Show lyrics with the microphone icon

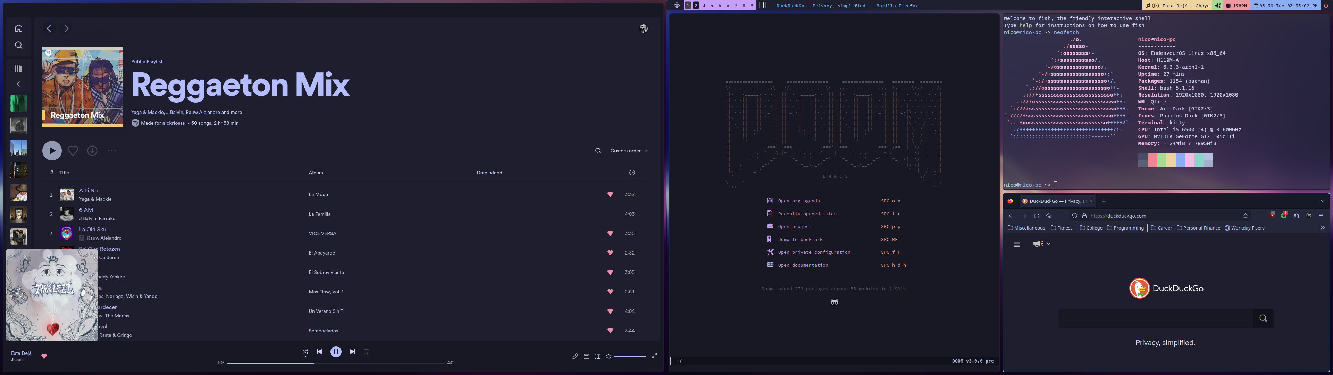[575, 356]
